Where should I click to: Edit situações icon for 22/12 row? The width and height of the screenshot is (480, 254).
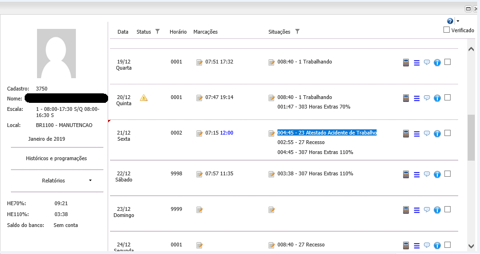[x=271, y=174]
